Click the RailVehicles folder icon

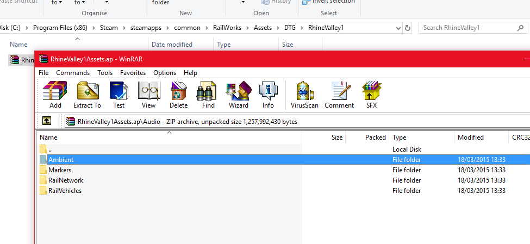43,191
